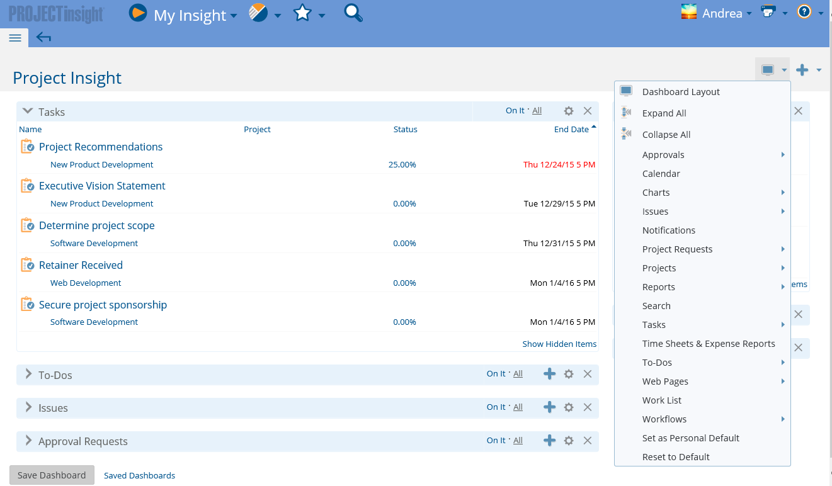
Task: Select On It filter in Issues
Action: pos(496,407)
